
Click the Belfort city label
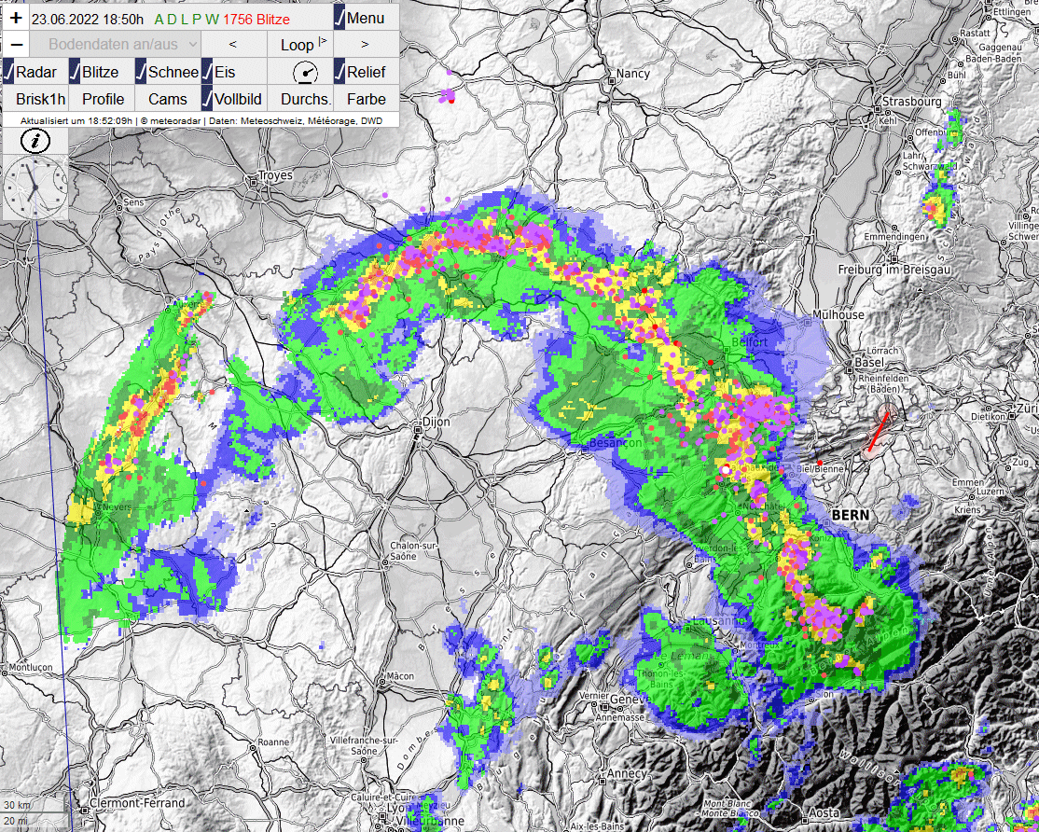(750, 342)
